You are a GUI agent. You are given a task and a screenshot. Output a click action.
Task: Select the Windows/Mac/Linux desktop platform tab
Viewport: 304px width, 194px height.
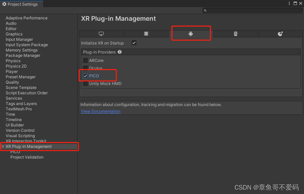pos(102,34)
